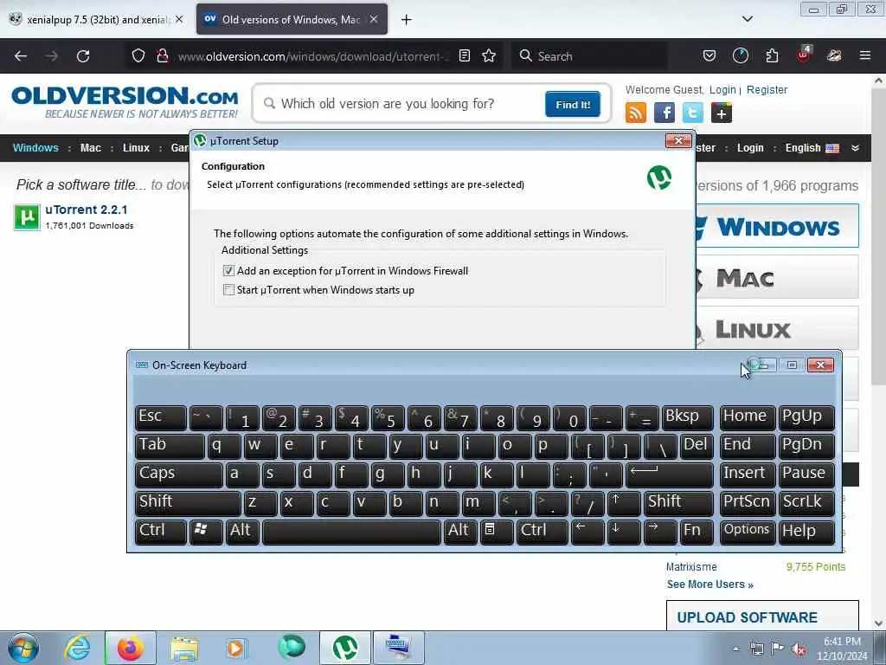The height and width of the screenshot is (665, 886).
Task: Click the Firefox back arrow
Action: (21, 56)
